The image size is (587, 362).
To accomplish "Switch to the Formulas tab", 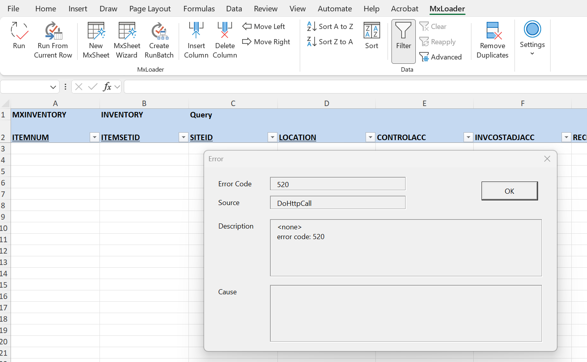I will 199,9.
